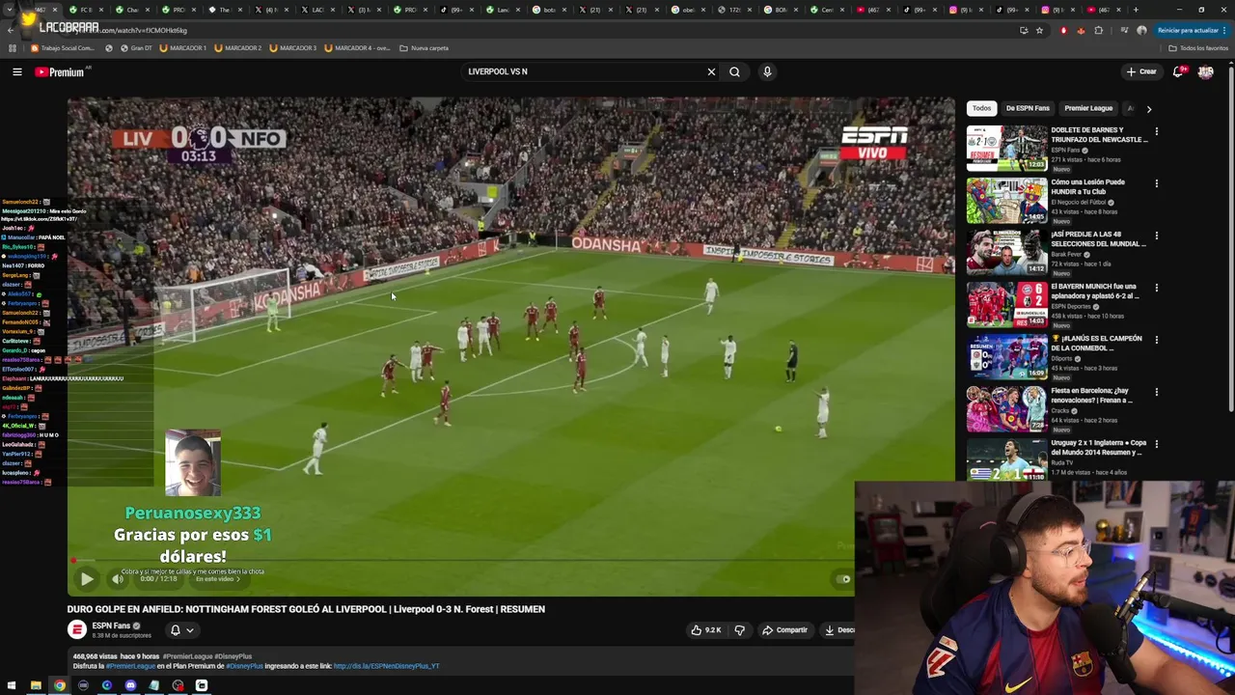Open options for Uruguay Inglaterra video
1235x695 pixels.
[1156, 444]
